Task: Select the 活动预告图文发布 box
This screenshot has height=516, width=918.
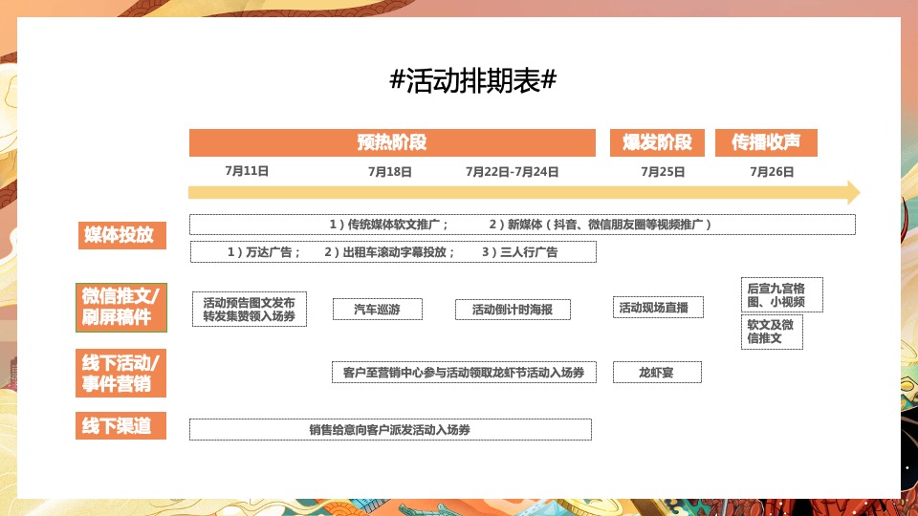Action: [250, 309]
